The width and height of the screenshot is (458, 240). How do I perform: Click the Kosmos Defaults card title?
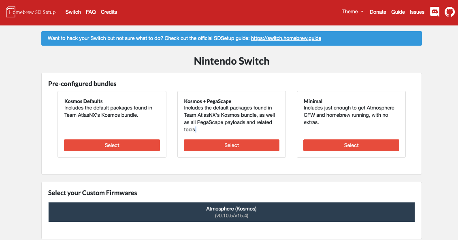pyautogui.click(x=83, y=101)
